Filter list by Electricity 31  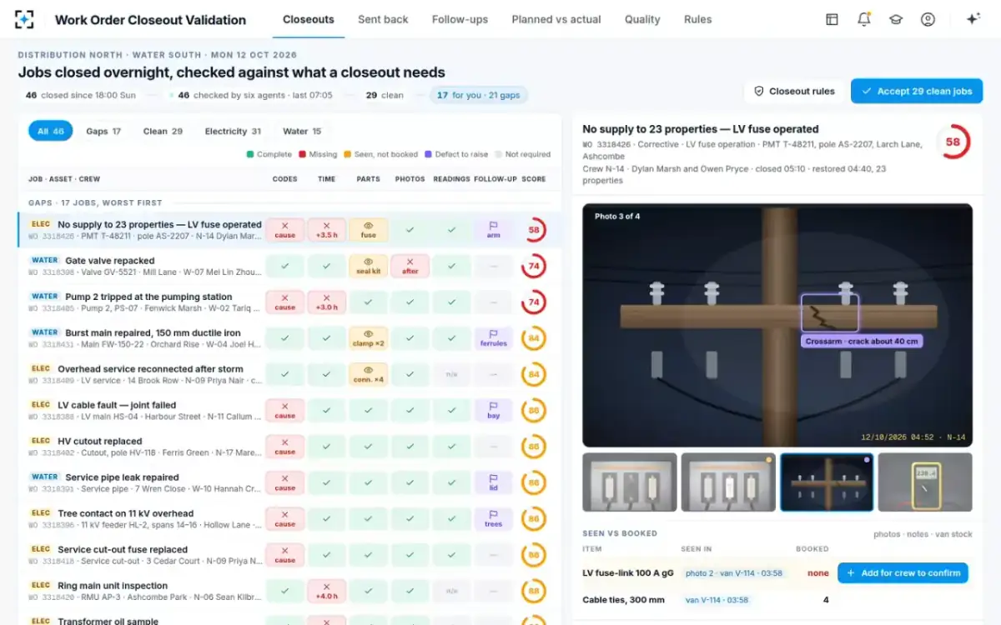pyautogui.click(x=233, y=131)
